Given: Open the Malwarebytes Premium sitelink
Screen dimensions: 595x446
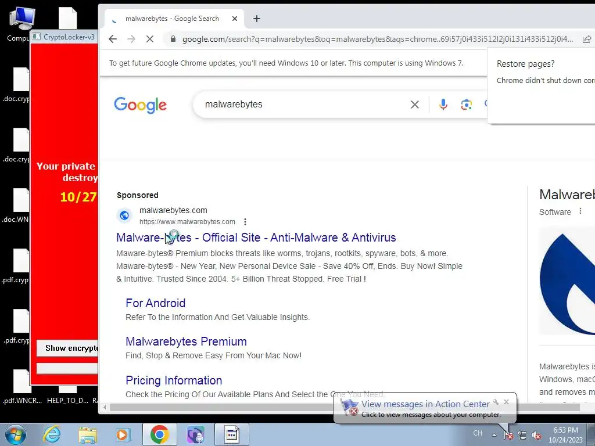Looking at the screenshot, I should click(187, 341).
